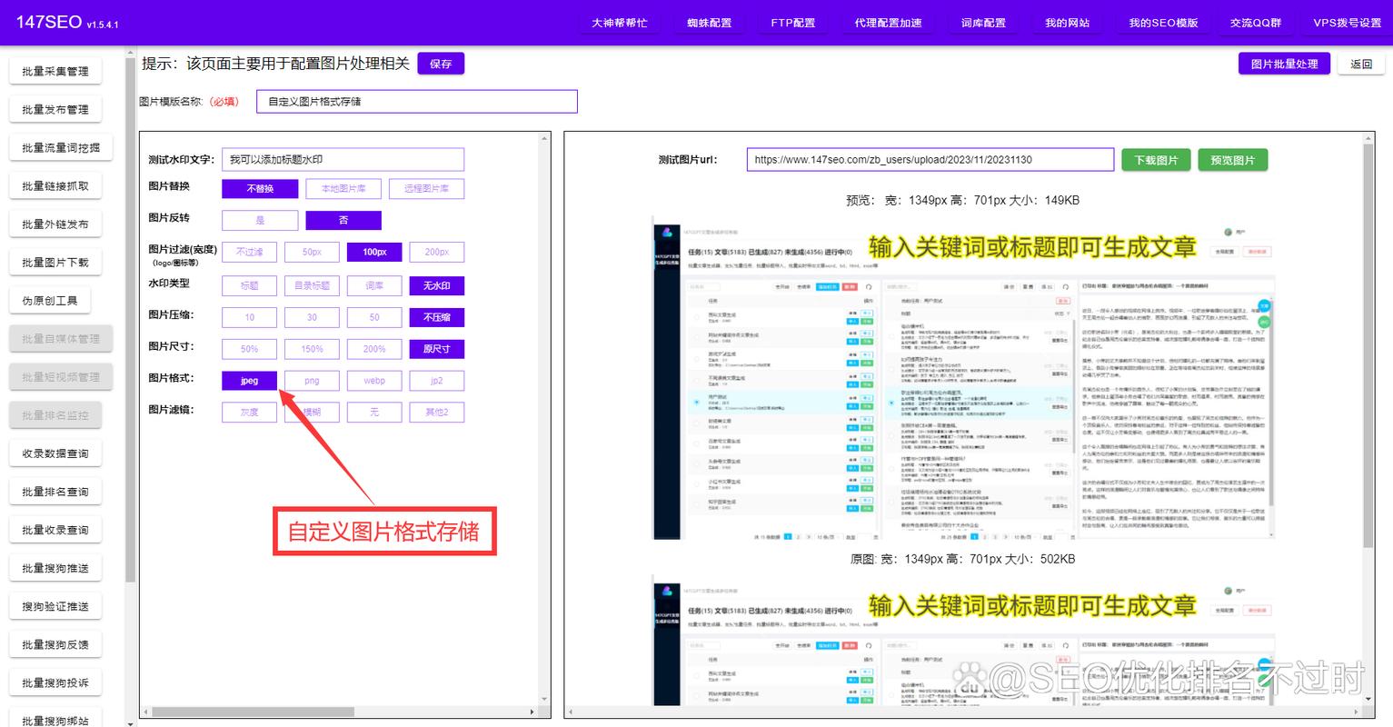The width and height of the screenshot is (1393, 727).
Task: Click the 保存 save button
Action: pos(441,64)
